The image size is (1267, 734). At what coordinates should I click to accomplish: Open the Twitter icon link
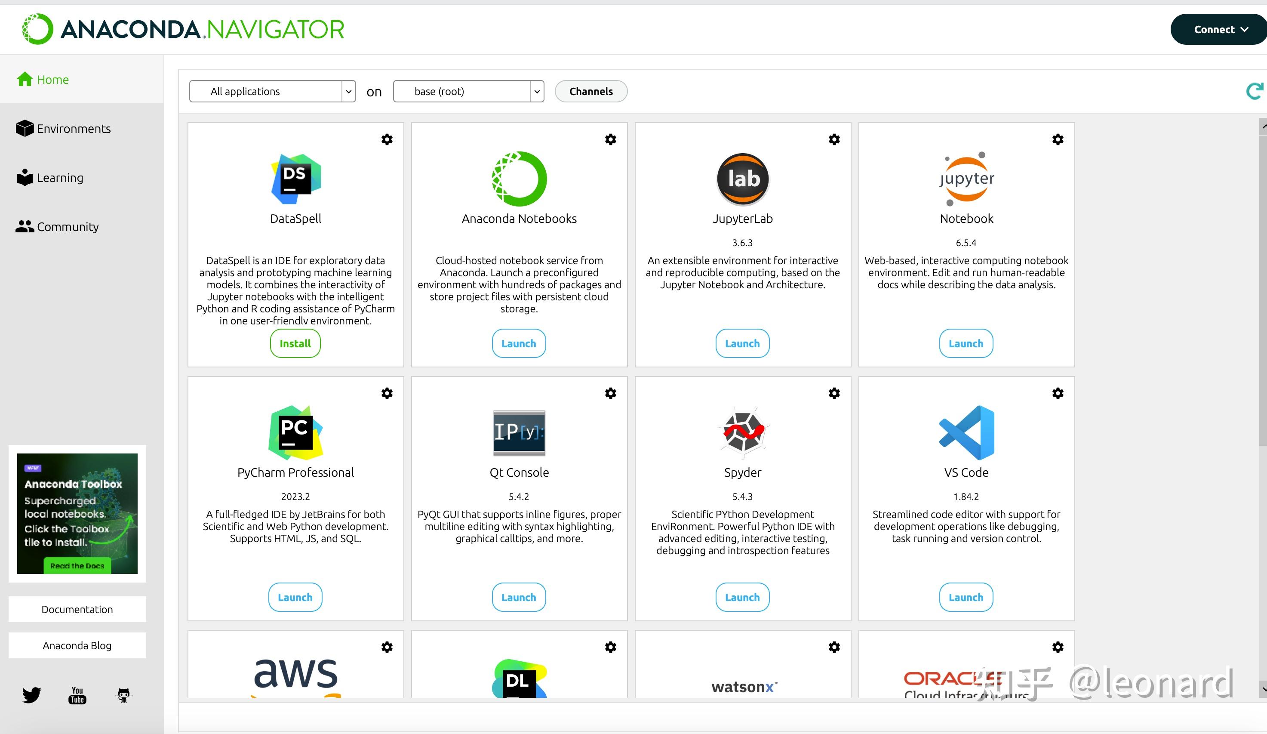pos(31,695)
